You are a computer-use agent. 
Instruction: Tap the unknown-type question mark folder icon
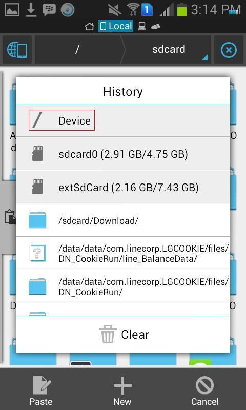pos(37,253)
